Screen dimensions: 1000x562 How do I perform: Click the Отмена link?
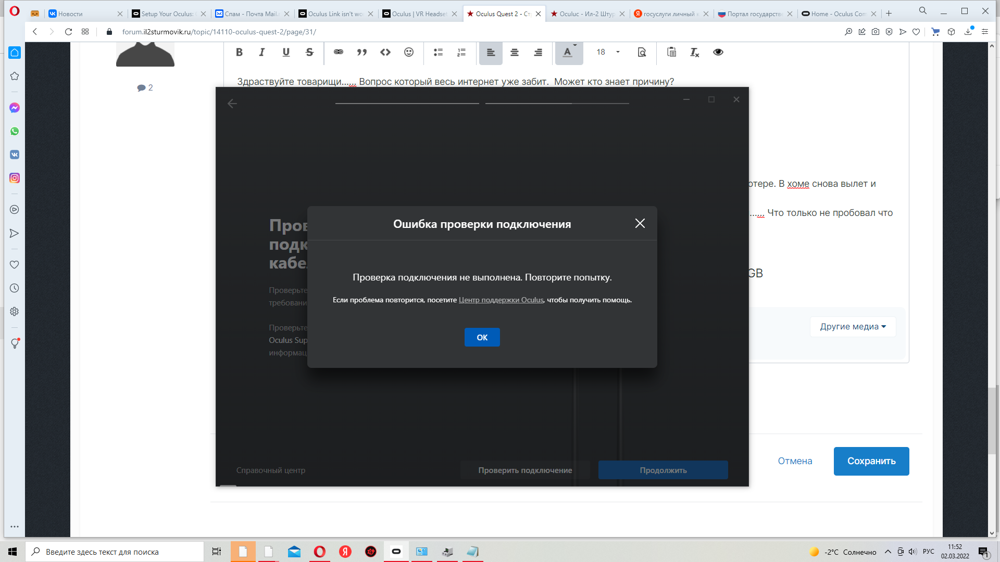[795, 461]
